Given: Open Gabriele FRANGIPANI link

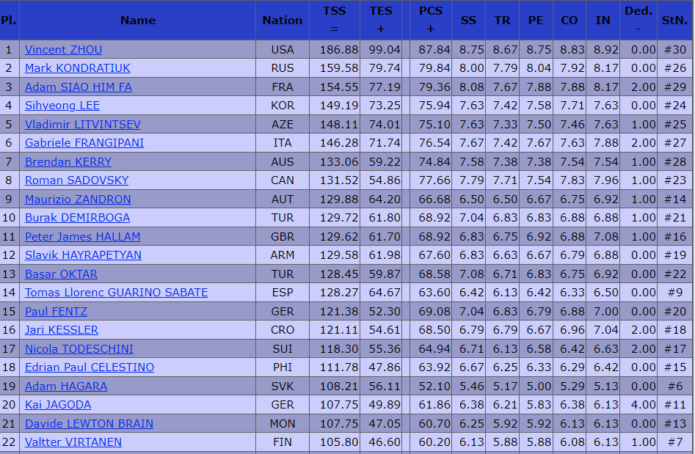Looking at the screenshot, I should point(84,143).
